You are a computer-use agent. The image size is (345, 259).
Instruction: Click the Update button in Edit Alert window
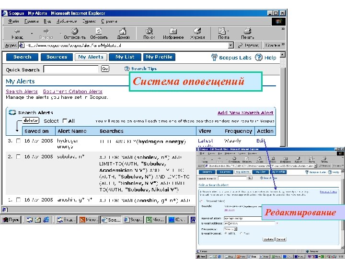[x=268, y=239]
